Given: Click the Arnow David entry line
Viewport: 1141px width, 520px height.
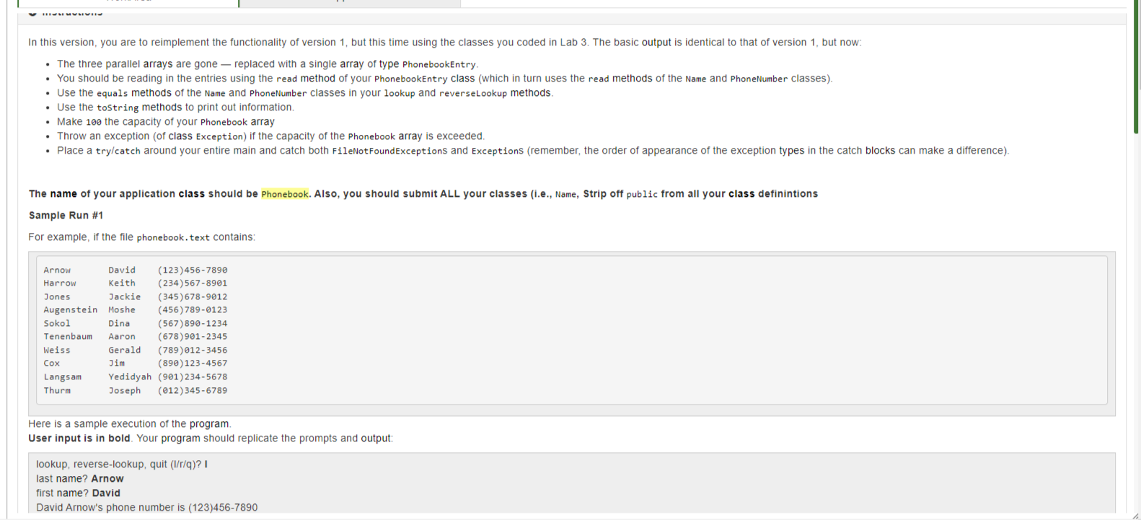Looking at the screenshot, I should coord(135,270).
